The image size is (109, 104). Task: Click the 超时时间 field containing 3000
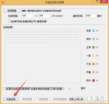(x=91, y=16)
